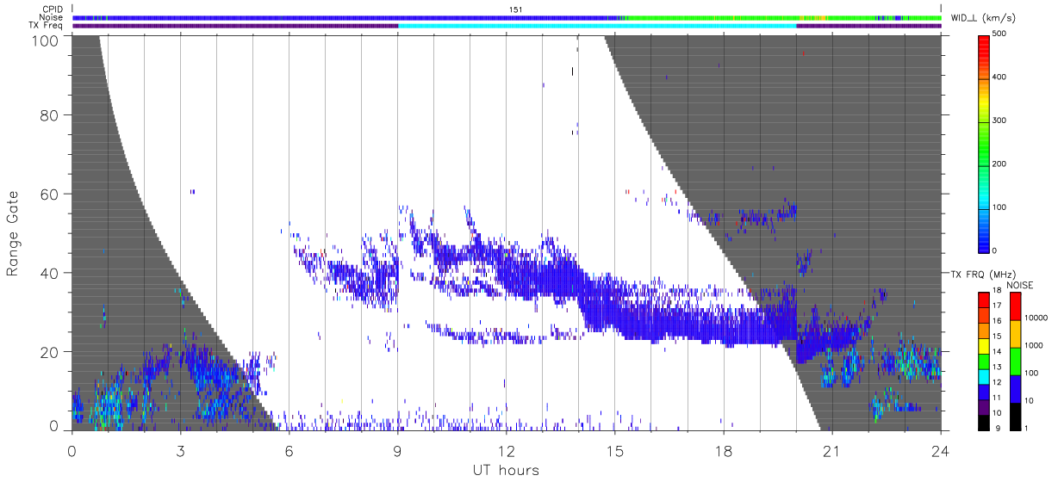Click the 3 tick on UT hours axis

click(180, 449)
